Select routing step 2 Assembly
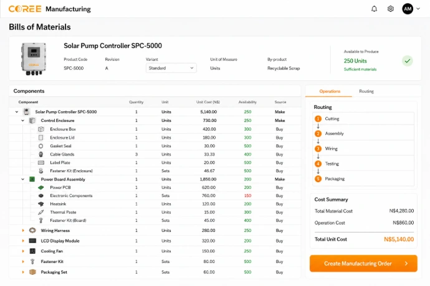Viewport: 430px width, 286px height. coord(363,134)
